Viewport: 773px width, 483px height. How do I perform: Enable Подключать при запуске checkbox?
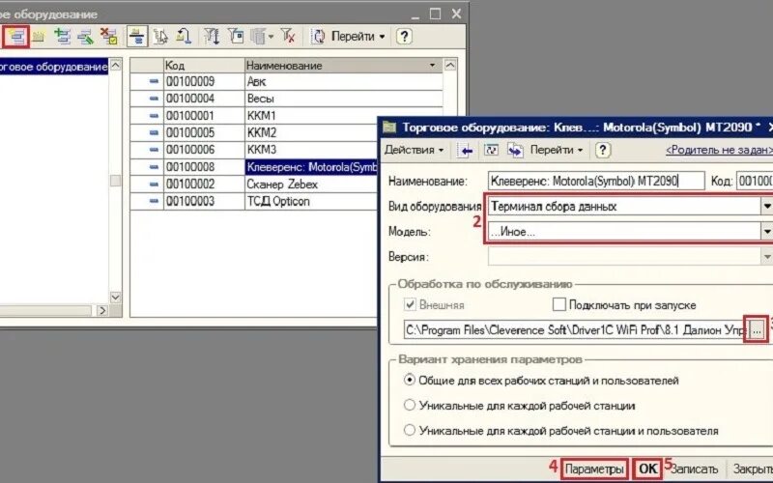[559, 304]
